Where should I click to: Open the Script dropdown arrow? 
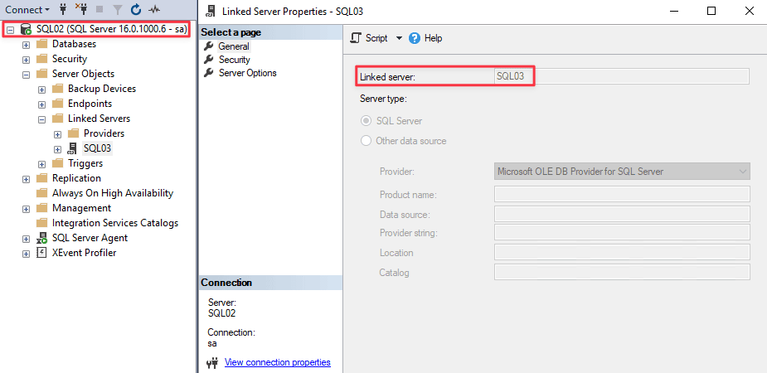[399, 38]
